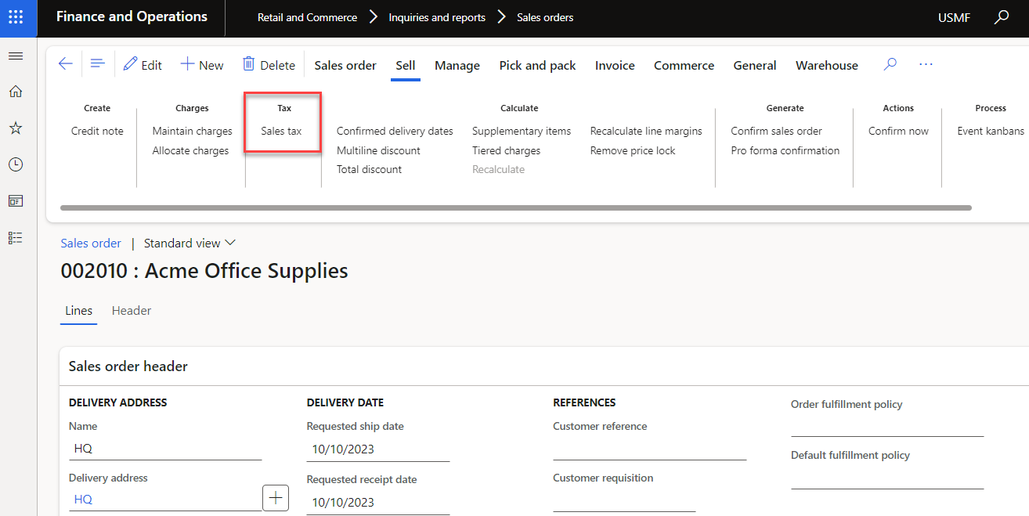The height and width of the screenshot is (516, 1029).
Task: Click the delivery Name field HQ
Action: (x=165, y=449)
